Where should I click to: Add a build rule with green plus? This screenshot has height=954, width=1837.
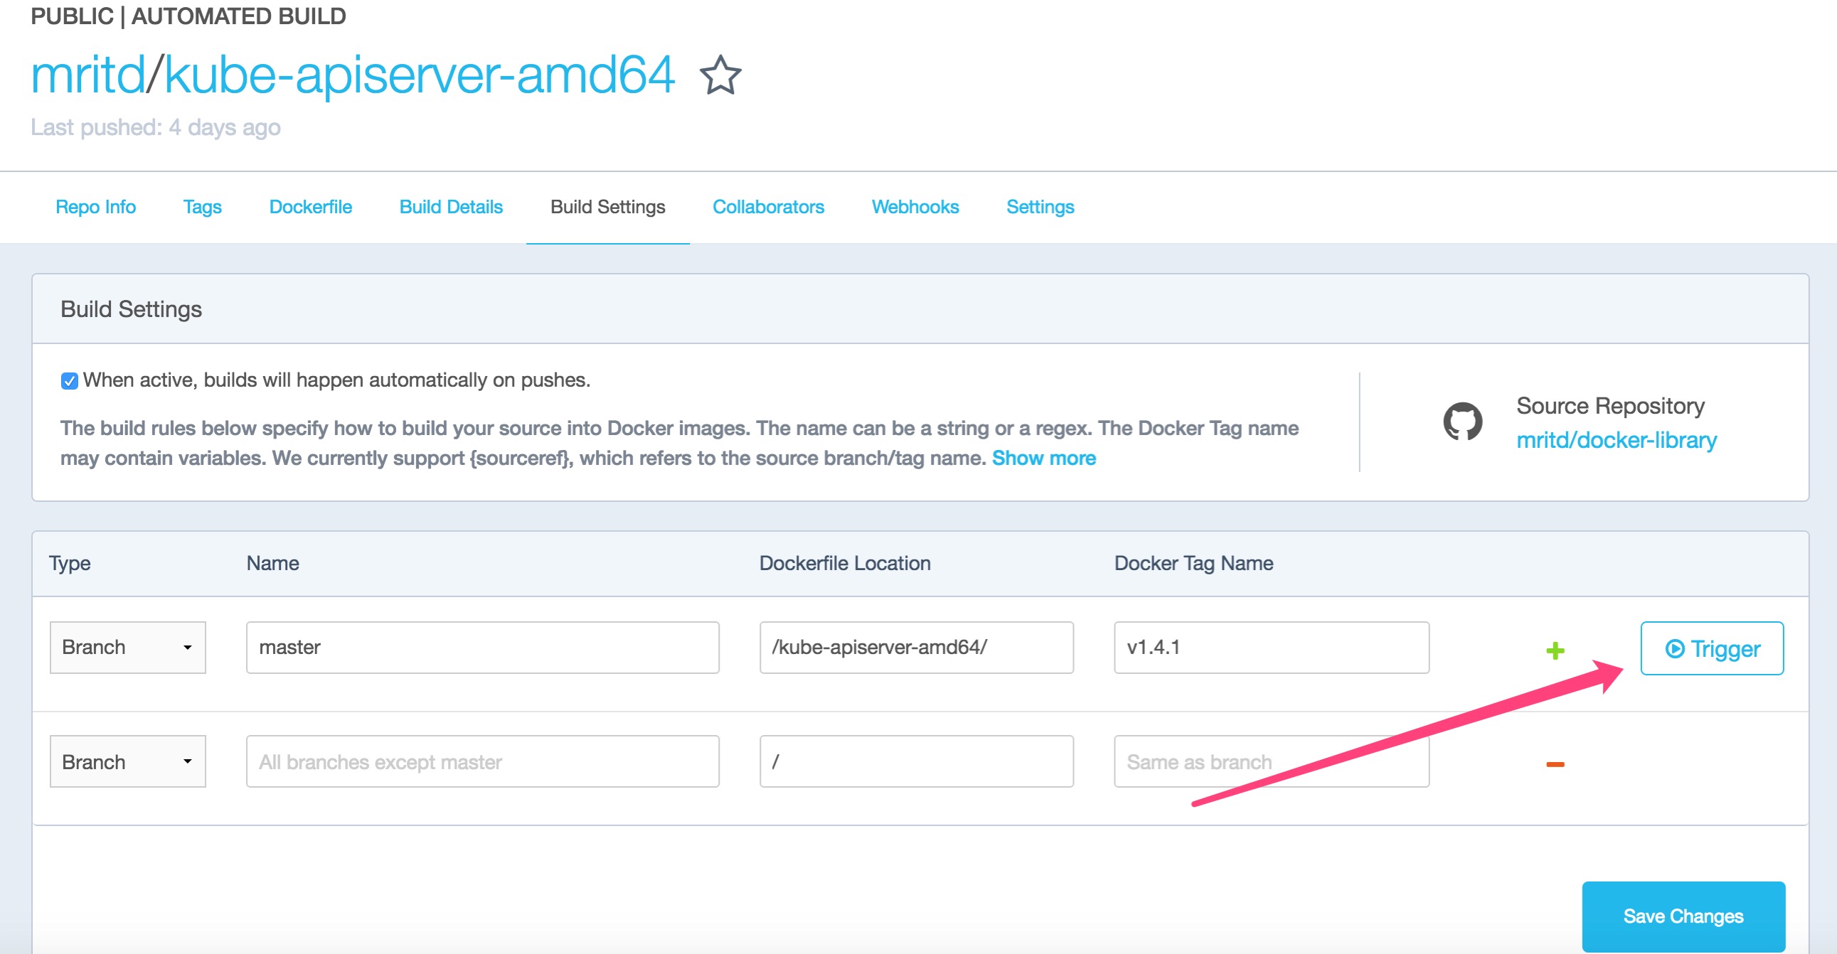(1555, 650)
